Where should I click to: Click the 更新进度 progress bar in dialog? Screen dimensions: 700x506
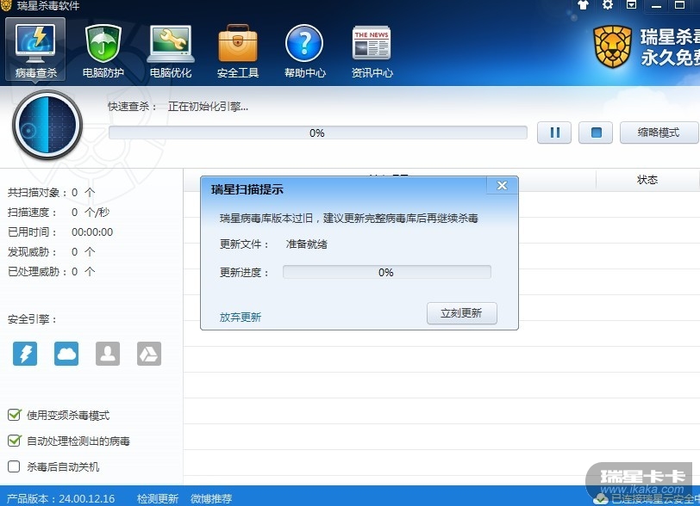tap(387, 272)
